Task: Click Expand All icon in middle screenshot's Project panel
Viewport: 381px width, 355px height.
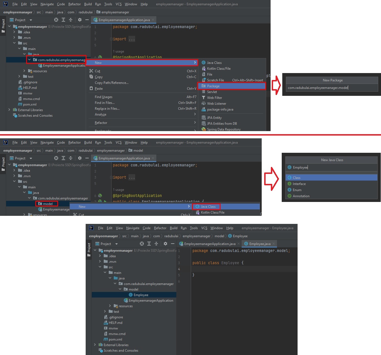Action: click(x=63, y=158)
